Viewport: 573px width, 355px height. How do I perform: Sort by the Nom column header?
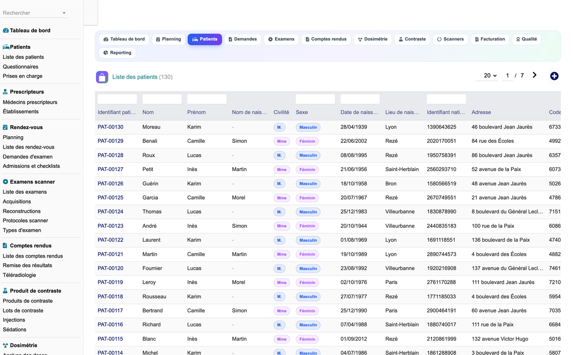tap(148, 112)
